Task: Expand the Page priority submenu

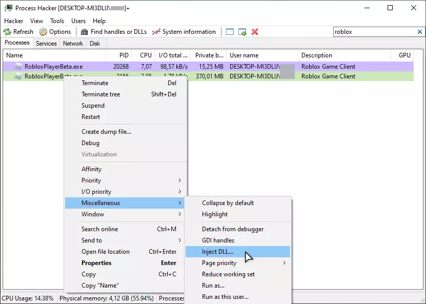Action: (x=238, y=263)
